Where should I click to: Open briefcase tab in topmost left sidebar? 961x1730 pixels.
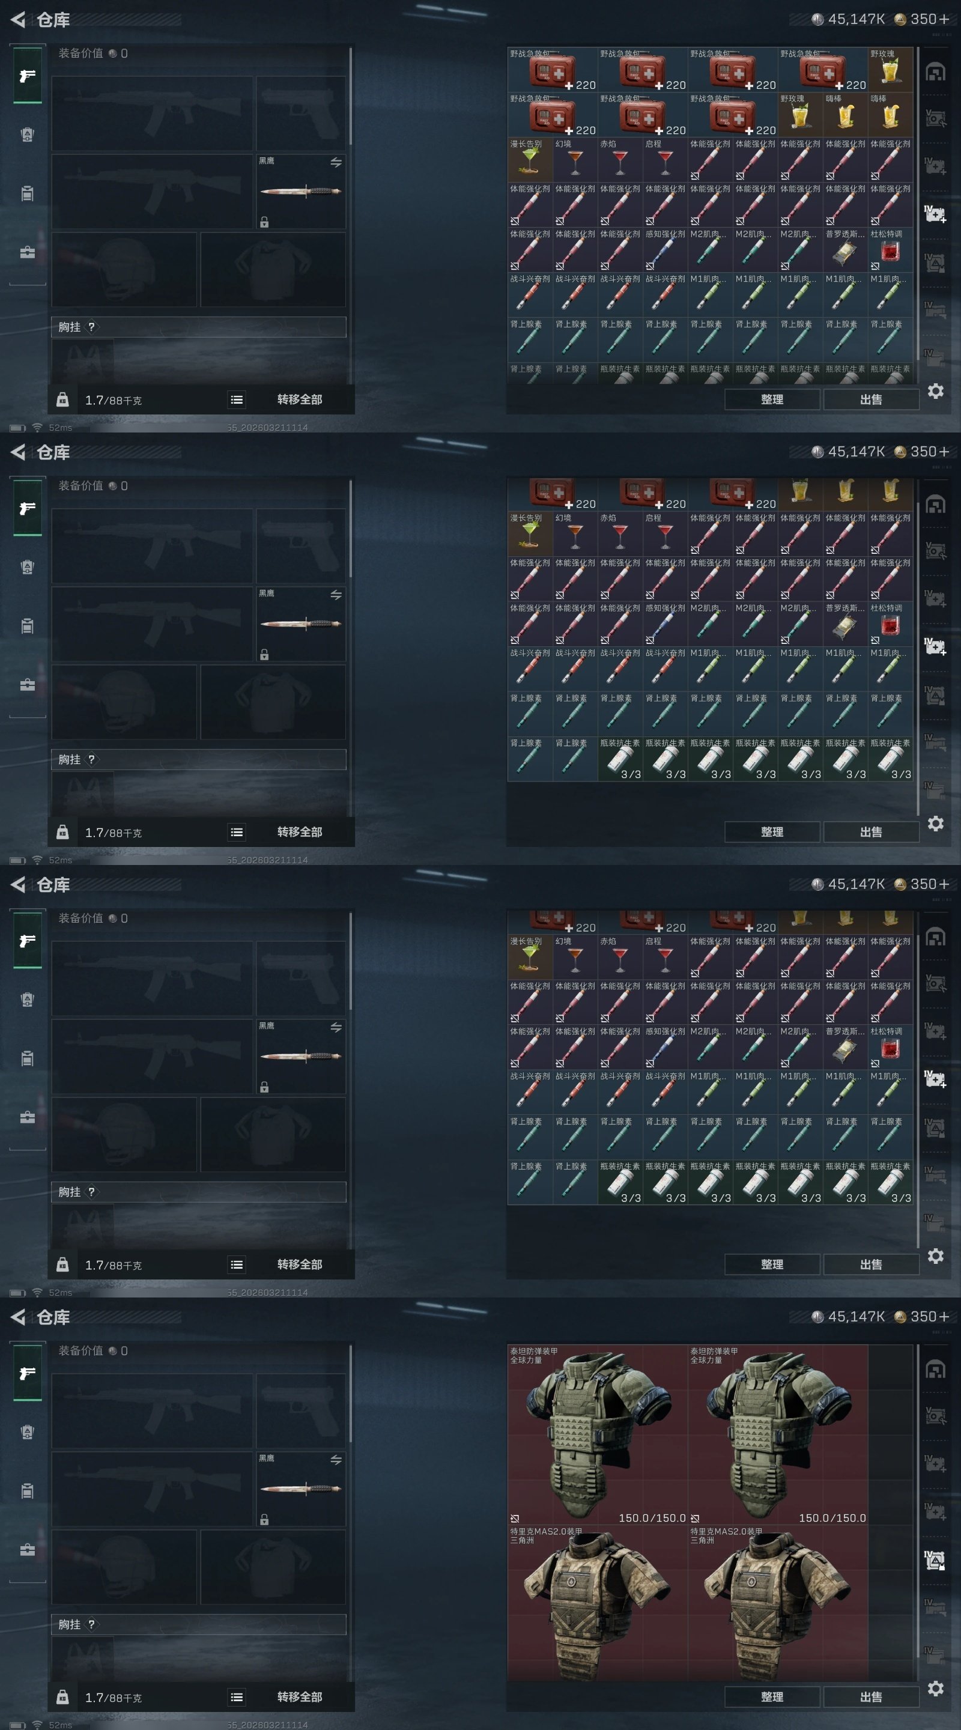pyautogui.click(x=28, y=252)
